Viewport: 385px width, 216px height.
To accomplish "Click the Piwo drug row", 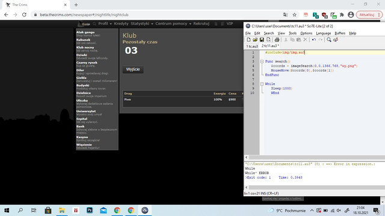I will point(183,100).
